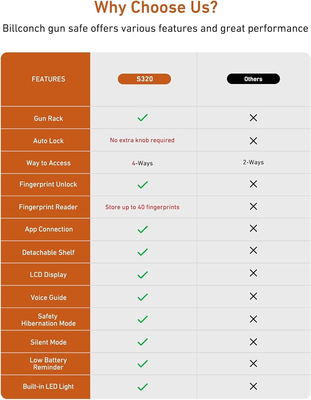Click the green checkmark for Gun Rack

pyautogui.click(x=143, y=118)
